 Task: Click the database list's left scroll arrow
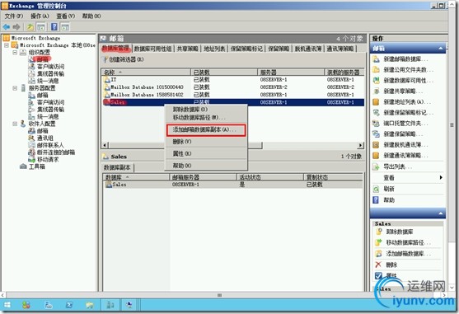105,145
